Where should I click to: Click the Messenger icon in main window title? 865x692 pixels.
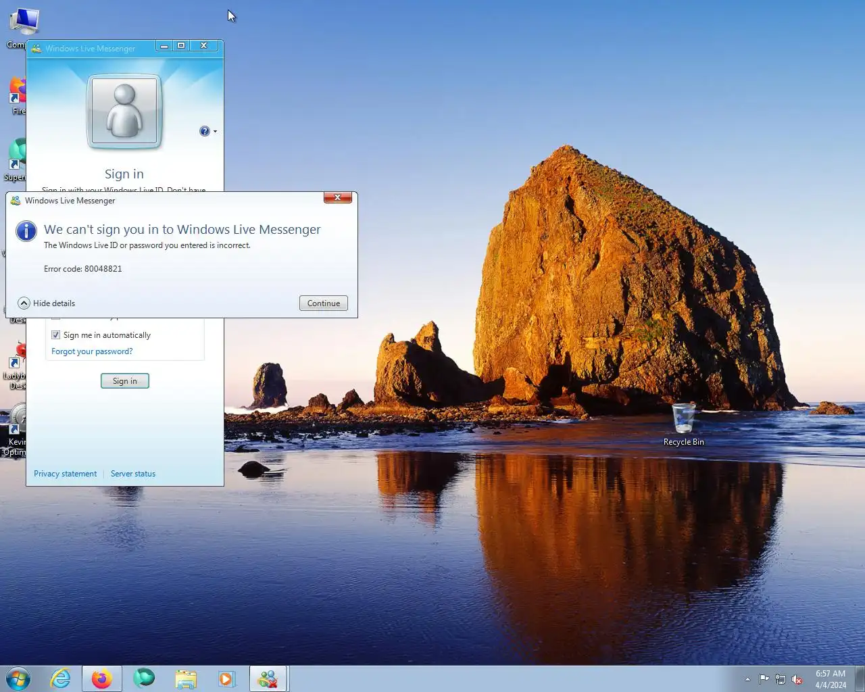(x=36, y=49)
